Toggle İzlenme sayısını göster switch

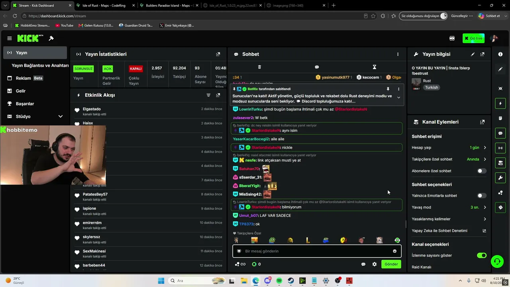(482, 255)
